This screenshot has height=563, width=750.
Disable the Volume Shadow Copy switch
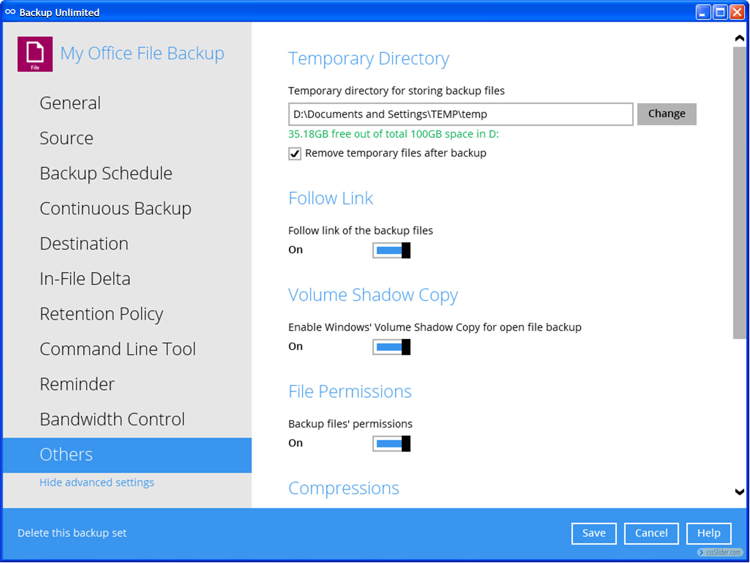point(391,347)
